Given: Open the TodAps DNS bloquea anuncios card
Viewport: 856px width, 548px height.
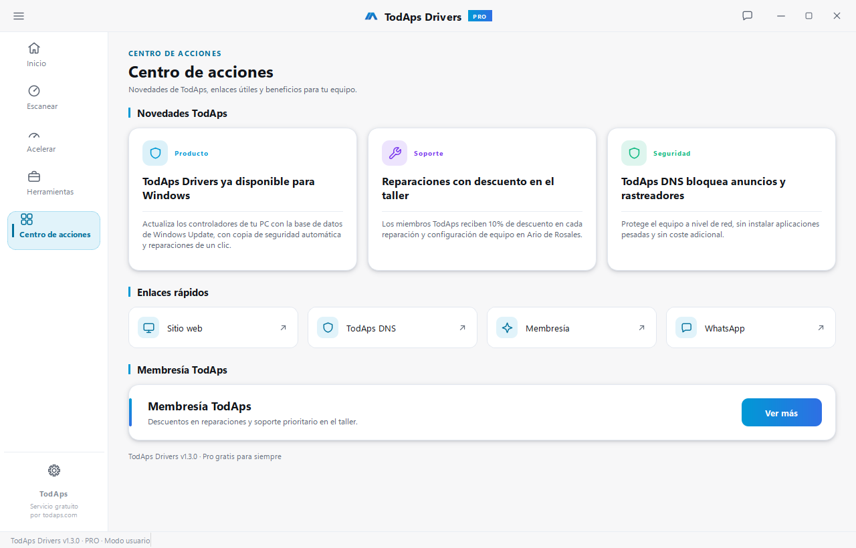Looking at the screenshot, I should 722,199.
